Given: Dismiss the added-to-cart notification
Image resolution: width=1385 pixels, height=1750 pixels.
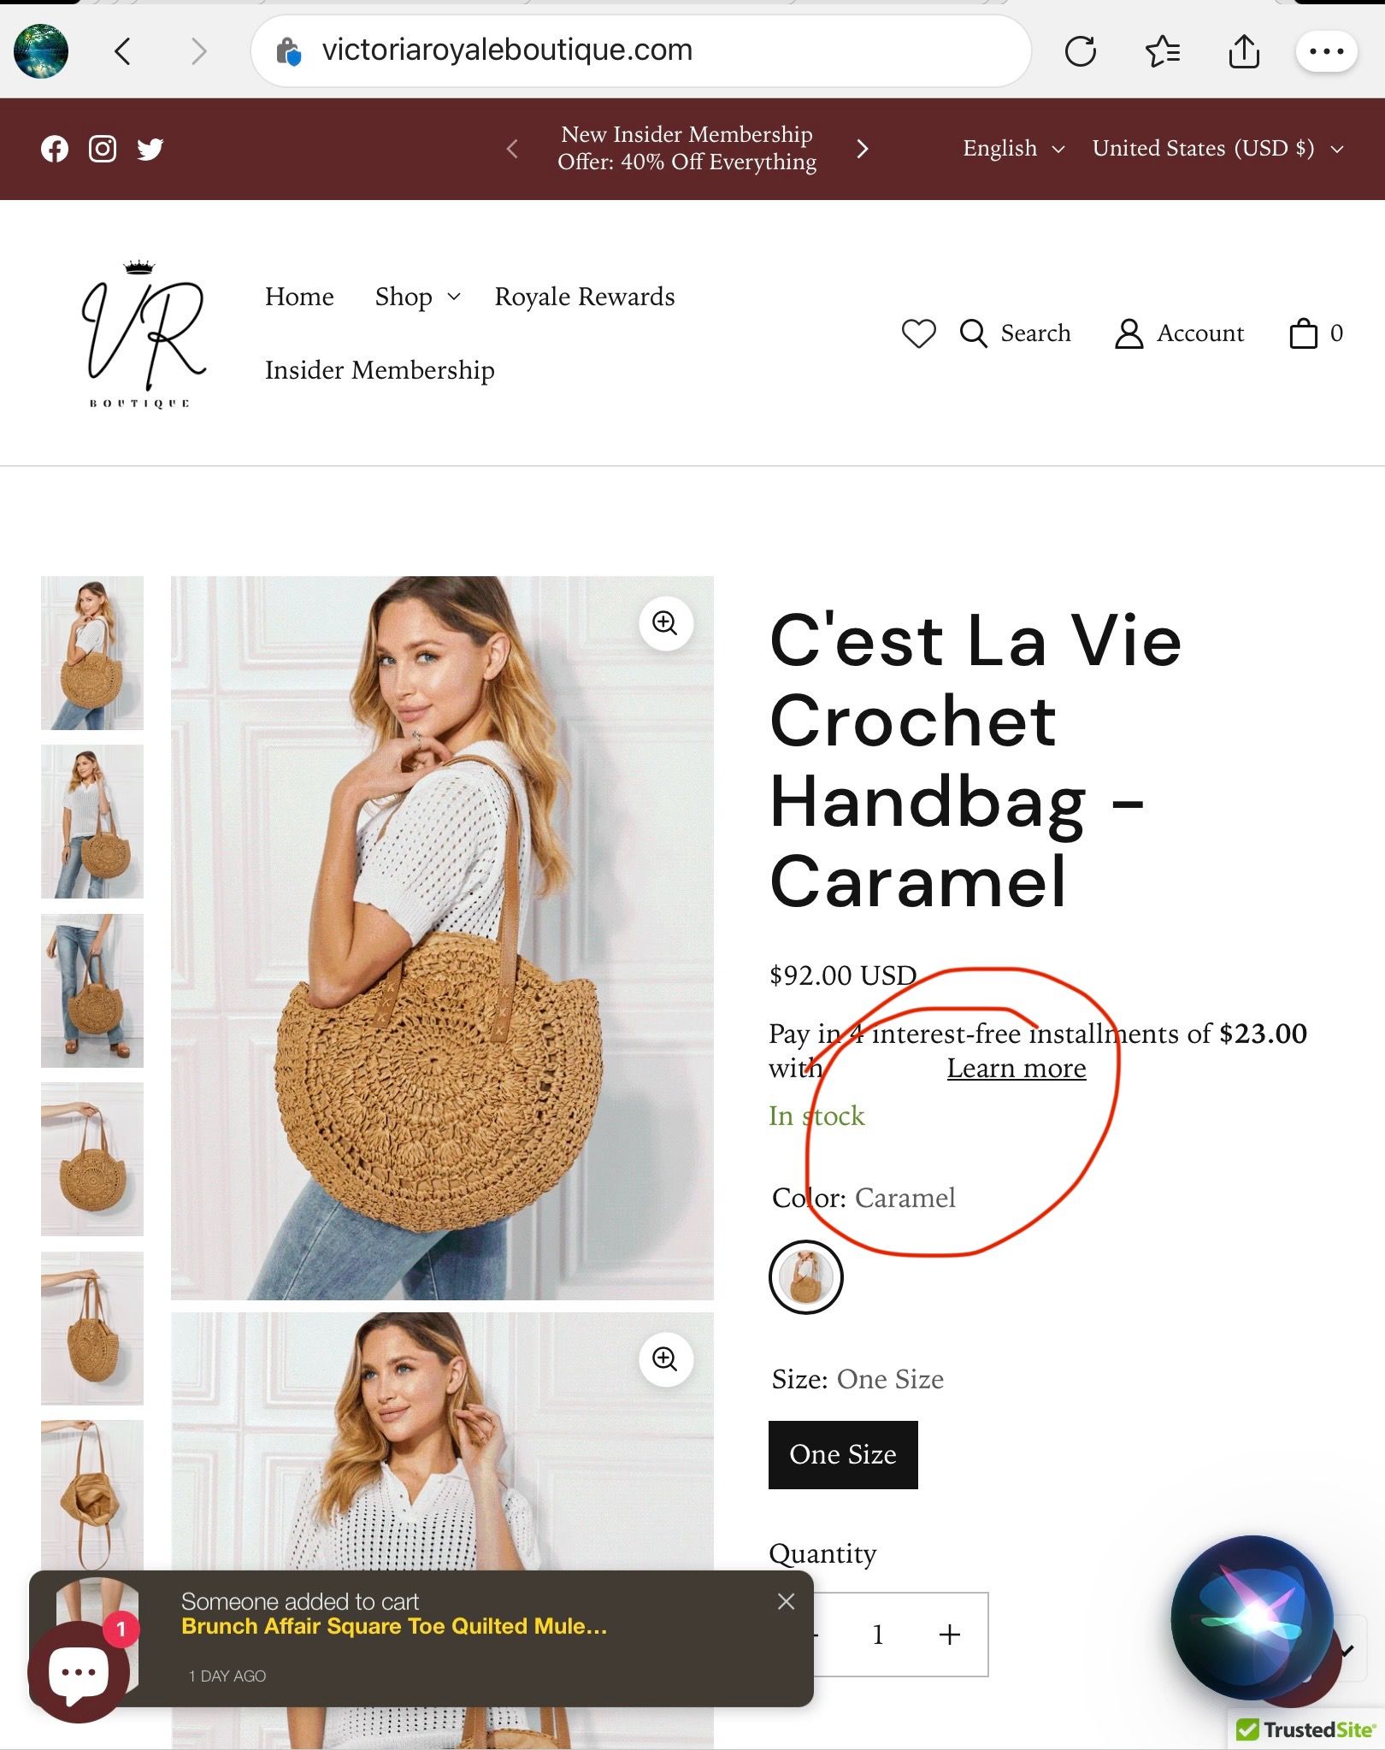Looking at the screenshot, I should pyautogui.click(x=787, y=1601).
